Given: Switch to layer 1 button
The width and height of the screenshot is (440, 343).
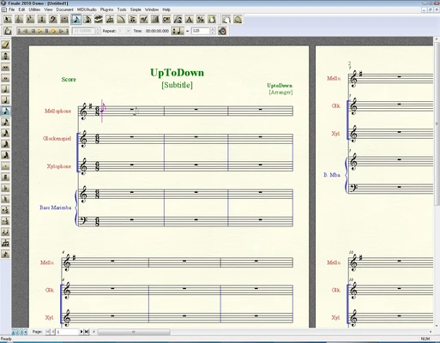Looking at the screenshot, I should (14, 332).
